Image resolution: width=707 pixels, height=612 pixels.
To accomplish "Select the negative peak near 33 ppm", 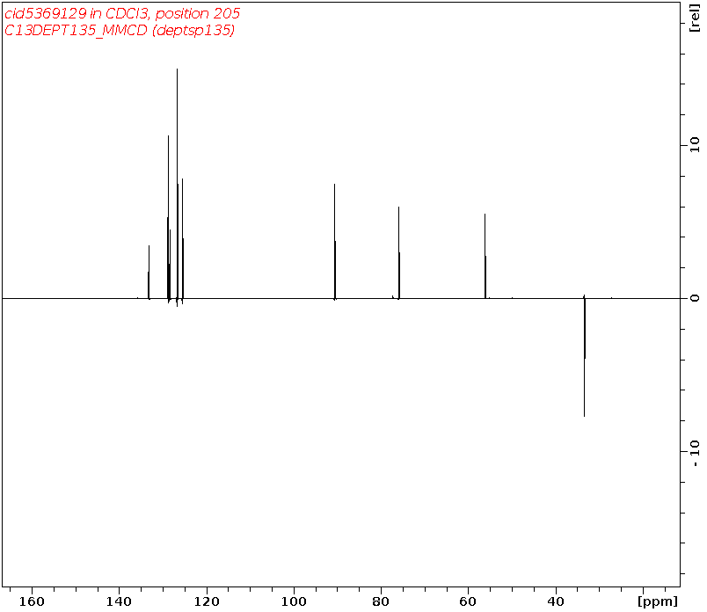I will pos(585,356).
